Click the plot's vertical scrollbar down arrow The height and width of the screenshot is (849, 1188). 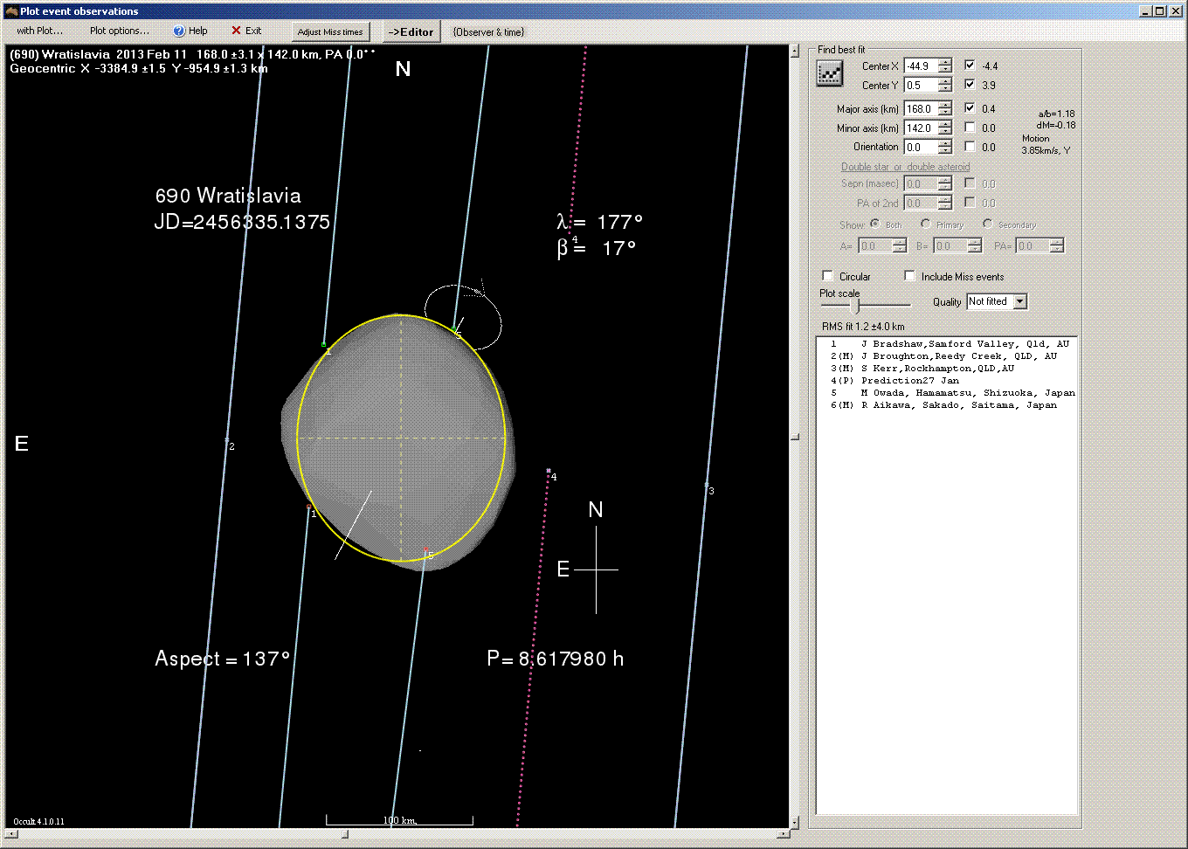[x=794, y=822]
